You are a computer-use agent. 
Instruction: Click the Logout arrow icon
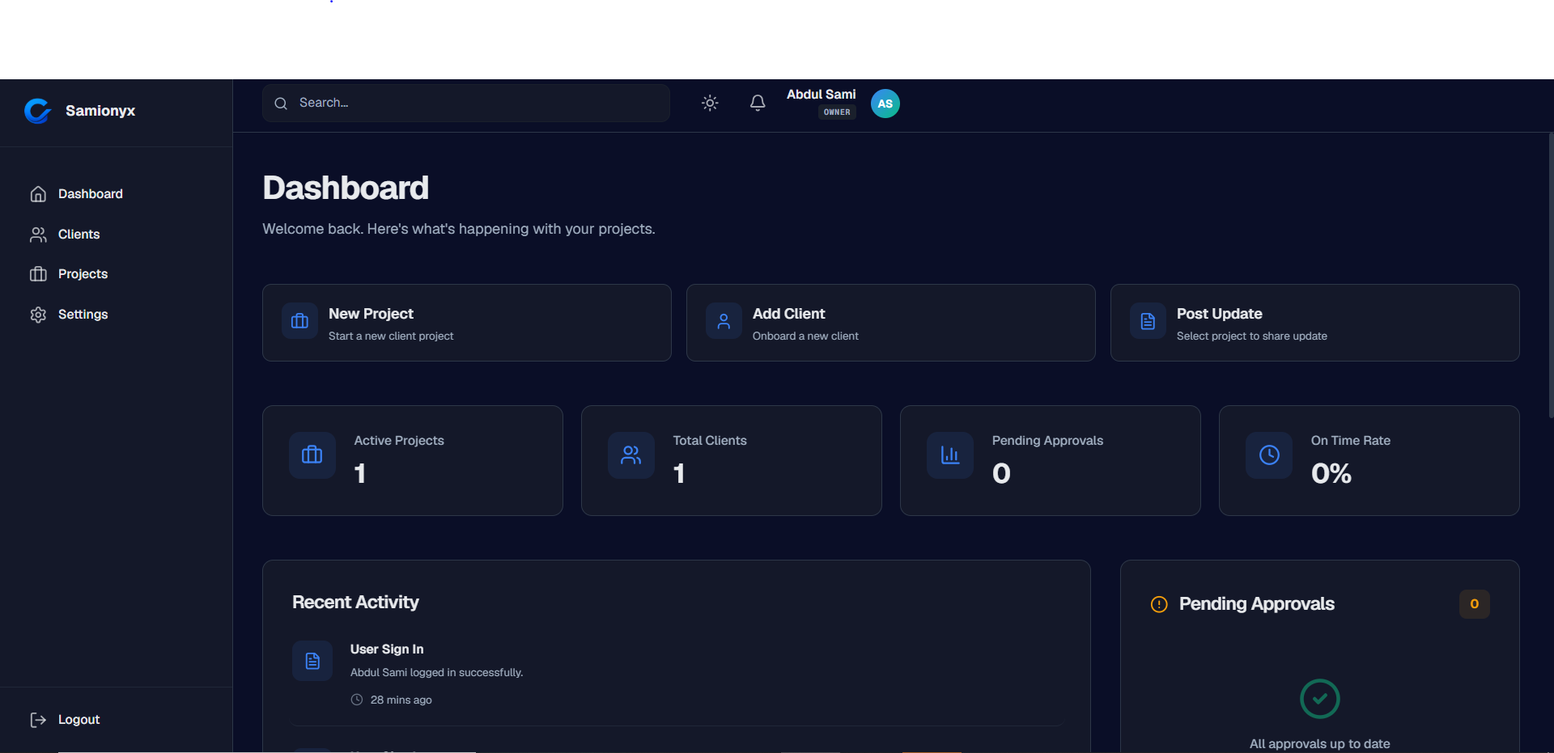[38, 720]
